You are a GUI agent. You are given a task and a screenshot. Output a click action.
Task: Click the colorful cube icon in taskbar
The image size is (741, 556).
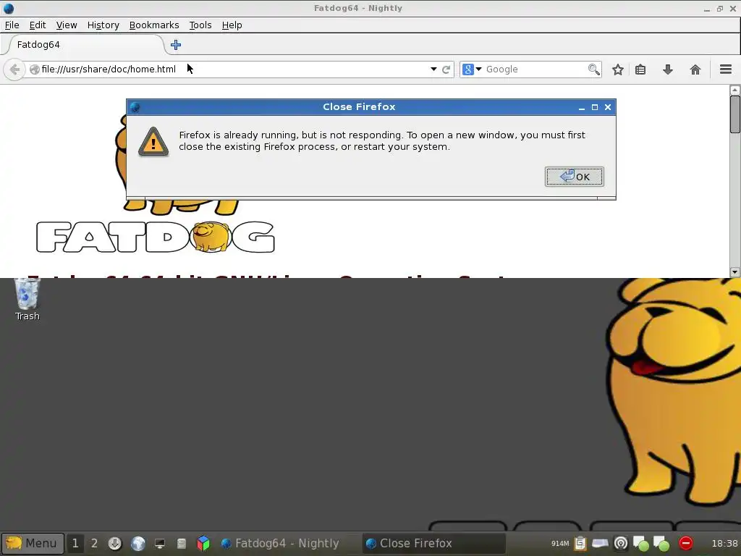tap(203, 543)
